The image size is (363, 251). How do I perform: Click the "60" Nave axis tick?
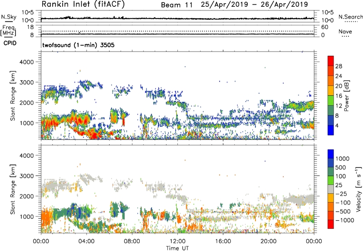324,27
